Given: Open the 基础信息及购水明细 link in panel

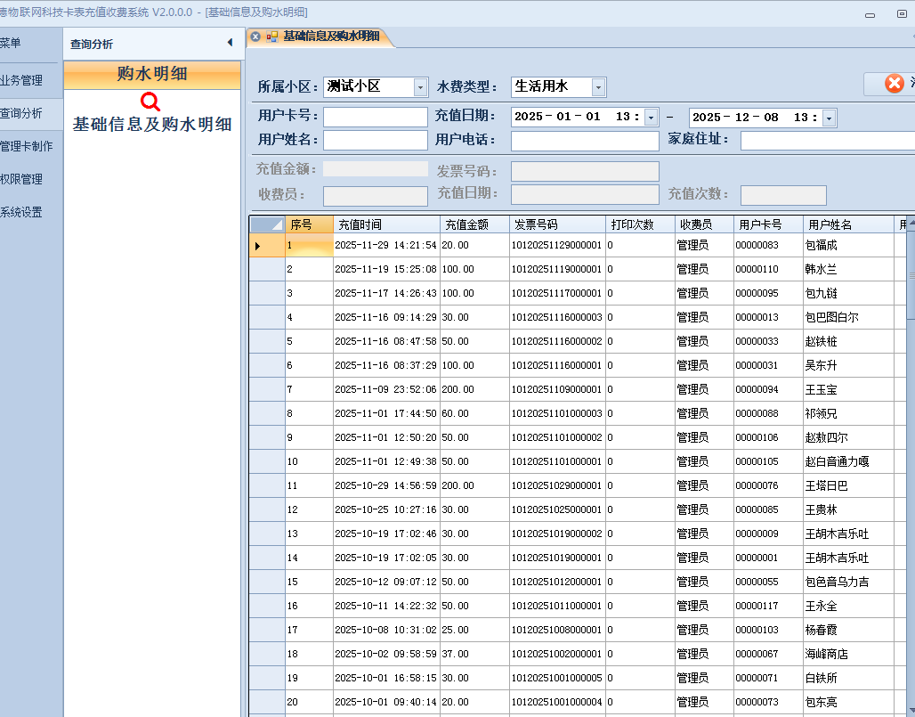Looking at the screenshot, I should point(152,125).
